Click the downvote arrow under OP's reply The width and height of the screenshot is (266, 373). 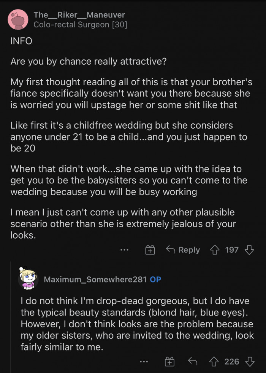click(x=250, y=362)
